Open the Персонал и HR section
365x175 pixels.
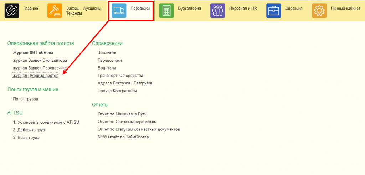[x=243, y=9]
